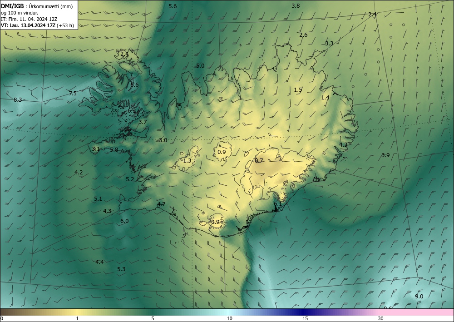Click the color scale tick label 10
Viewport: 454px width, 322px height.
tap(229, 319)
